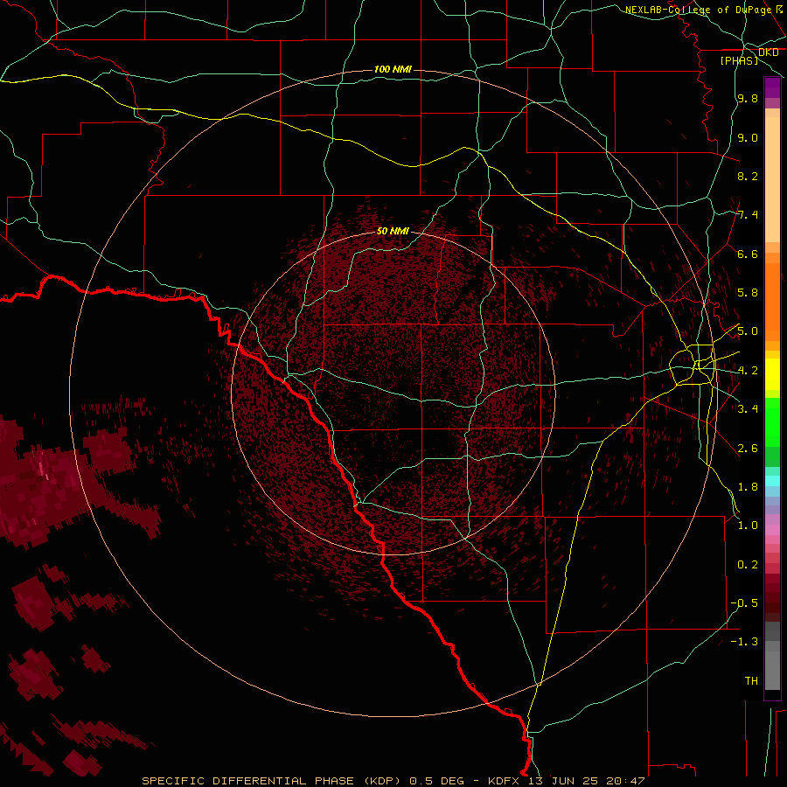Click the KDFX station identifier in caption
Viewport: 787px width, 787px height.
505,781
